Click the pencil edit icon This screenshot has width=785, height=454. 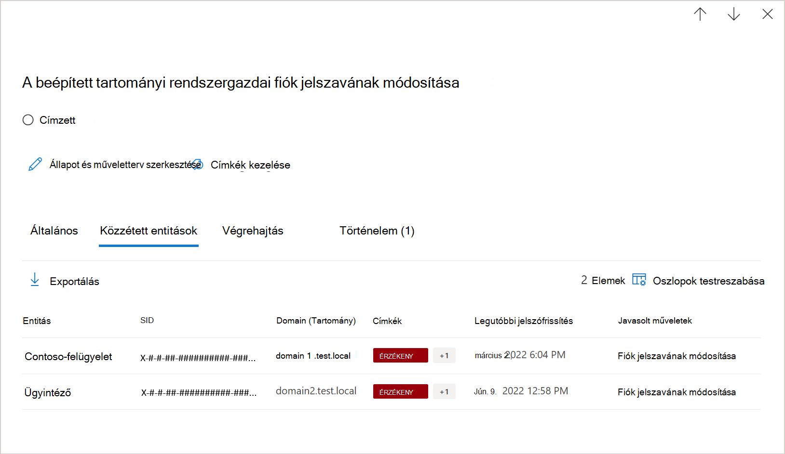pos(35,164)
